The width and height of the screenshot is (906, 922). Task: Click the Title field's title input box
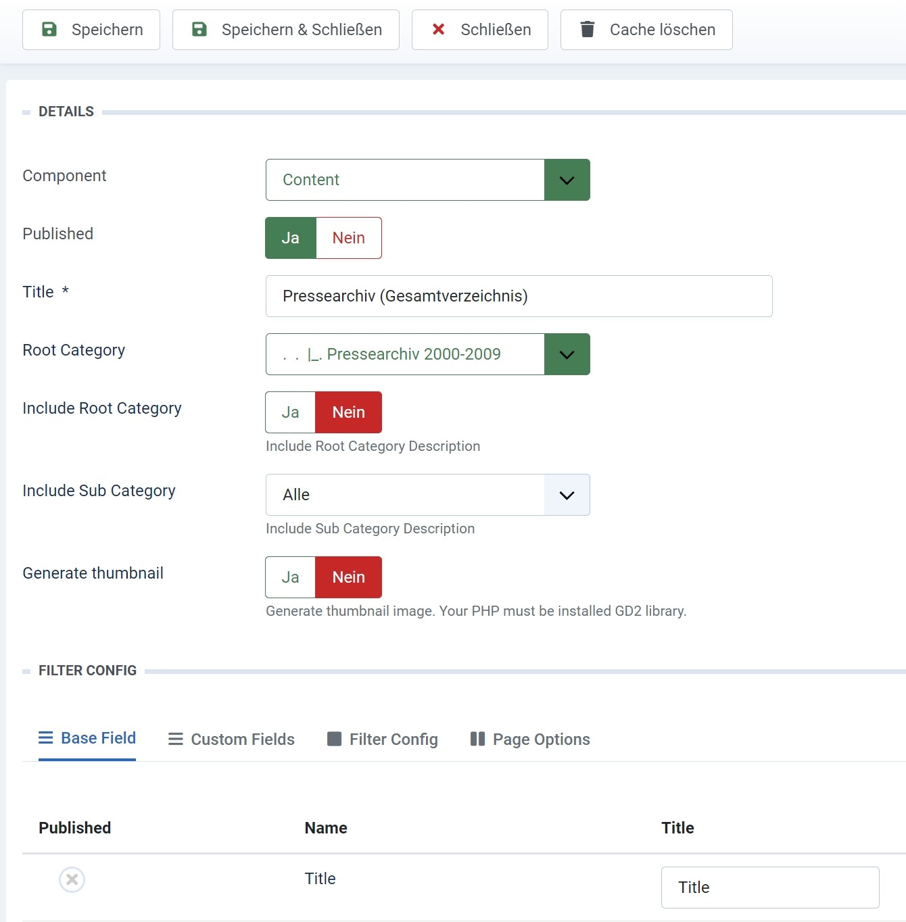pos(769,888)
